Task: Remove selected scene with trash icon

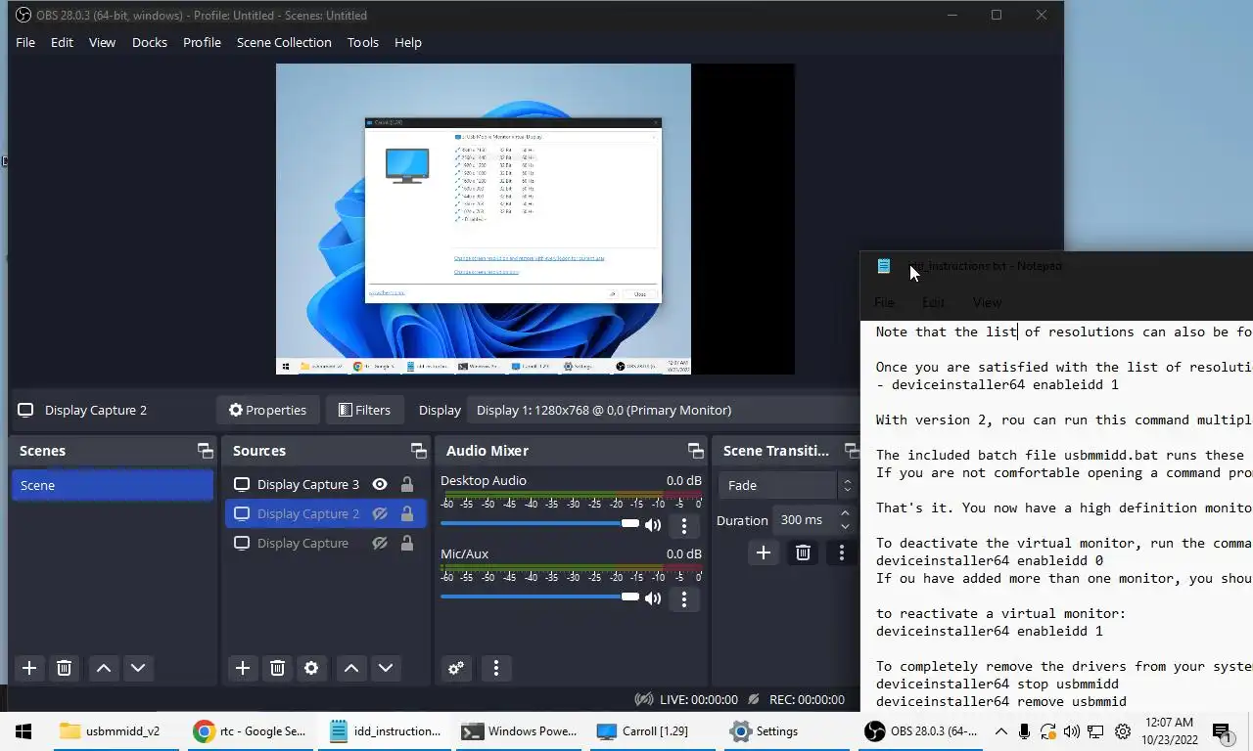Action: 64,668
